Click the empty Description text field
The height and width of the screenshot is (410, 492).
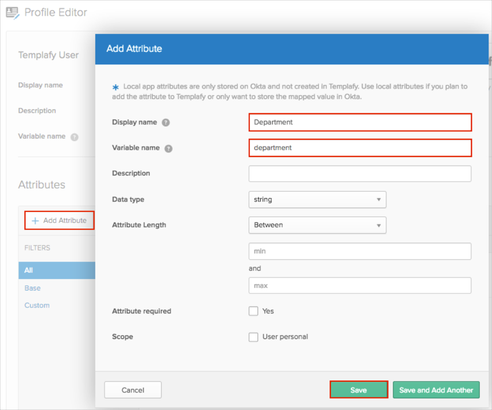pyautogui.click(x=360, y=174)
